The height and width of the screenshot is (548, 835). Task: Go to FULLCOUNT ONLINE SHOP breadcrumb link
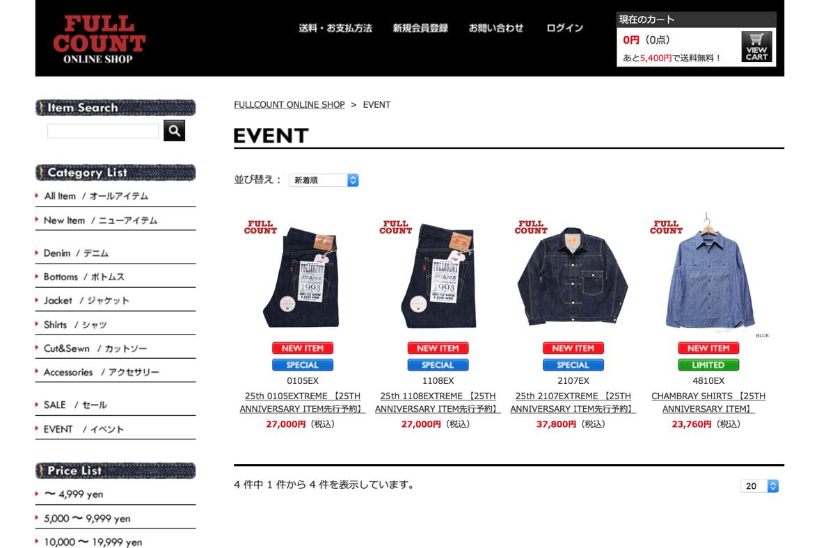pyautogui.click(x=289, y=104)
